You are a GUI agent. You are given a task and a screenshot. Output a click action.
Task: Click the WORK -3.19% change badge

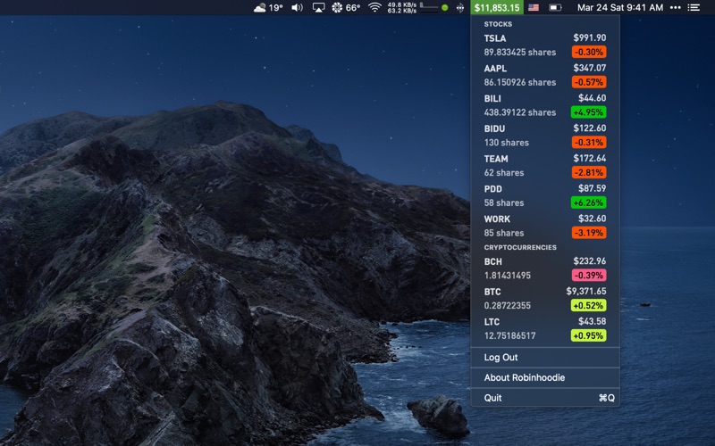tap(589, 233)
